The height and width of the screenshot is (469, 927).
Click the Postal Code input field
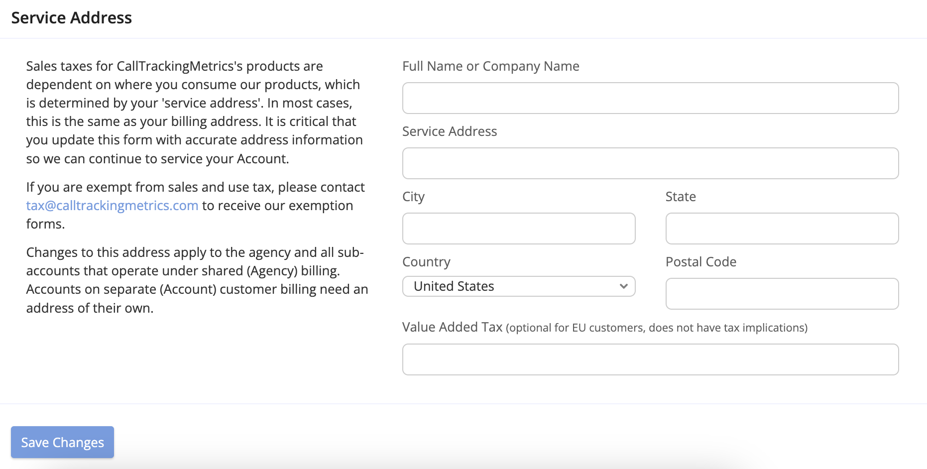click(782, 294)
